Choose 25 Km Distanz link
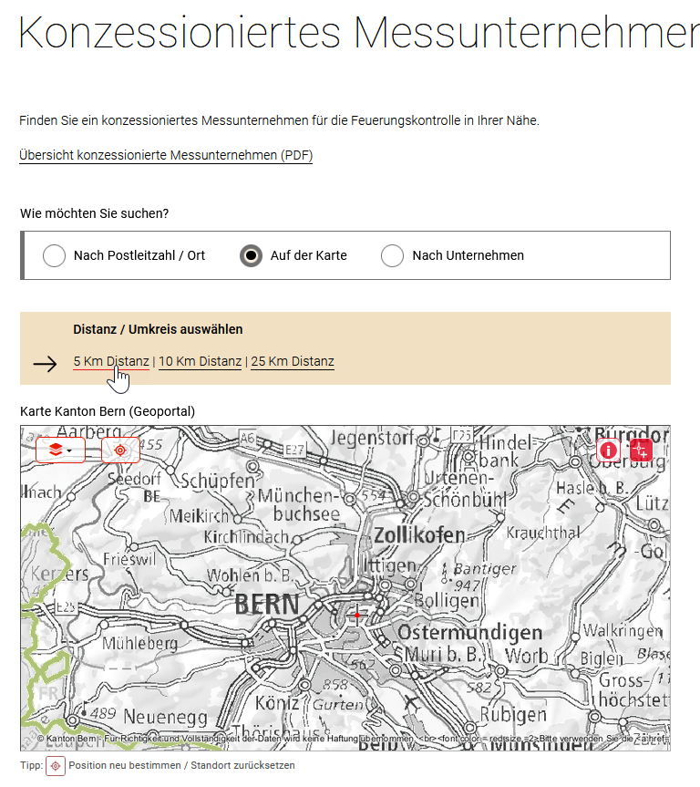The width and height of the screenshot is (700, 787). (x=293, y=361)
